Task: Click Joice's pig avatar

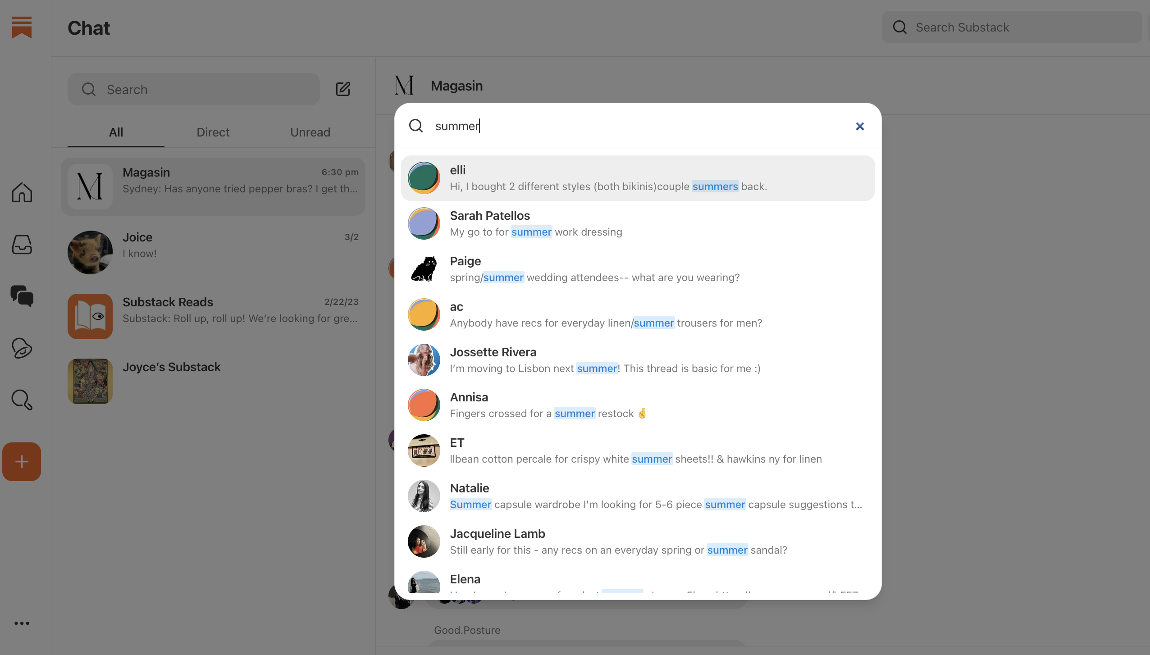Action: 90,252
